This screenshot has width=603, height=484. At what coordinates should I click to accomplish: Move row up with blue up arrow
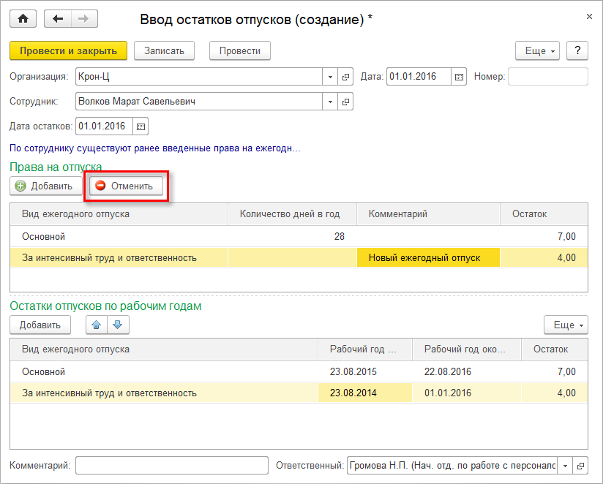click(97, 325)
